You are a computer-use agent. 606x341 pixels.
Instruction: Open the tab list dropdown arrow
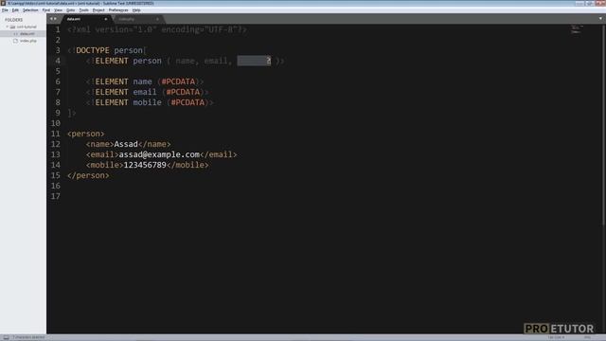pos(600,19)
